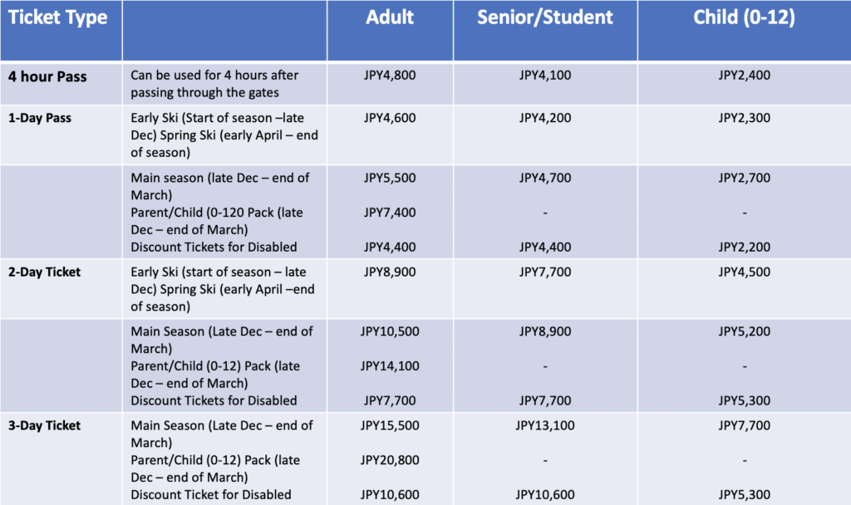This screenshot has width=851, height=505.
Task: Click the JPY4,600 adult early ski price
Action: (390, 118)
